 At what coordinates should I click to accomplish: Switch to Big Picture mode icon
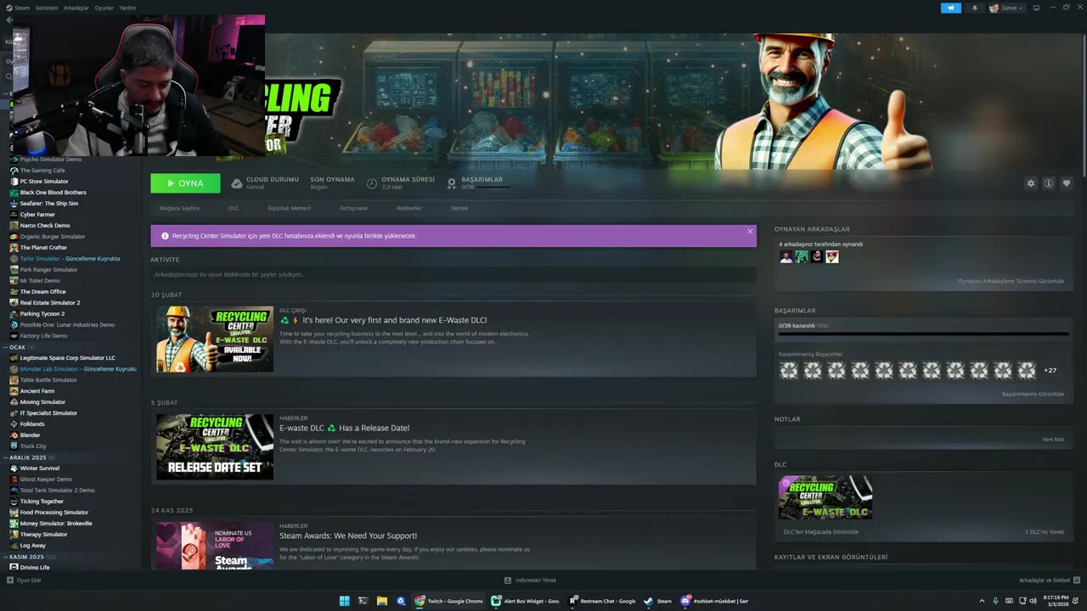tap(1036, 8)
